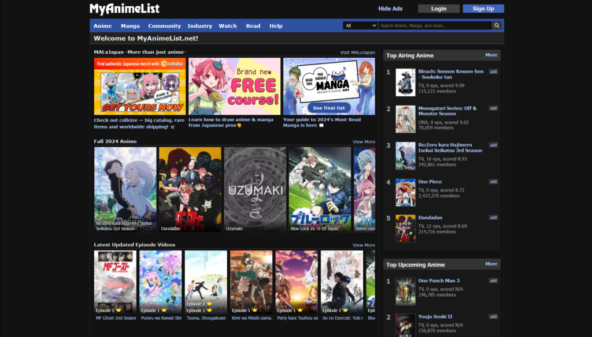Click the MyAnimeList logo
Image resolution: width=592 pixels, height=337 pixels.
click(125, 9)
